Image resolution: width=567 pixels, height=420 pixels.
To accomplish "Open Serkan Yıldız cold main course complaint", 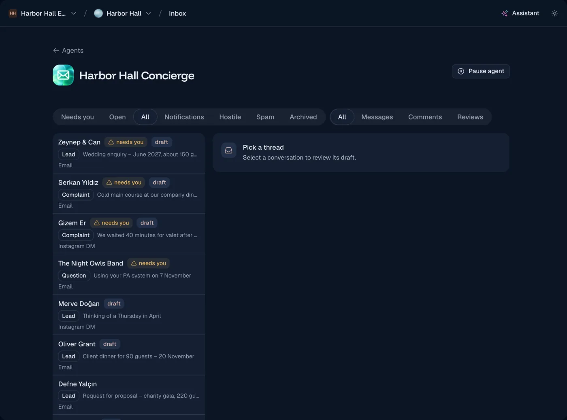I will 129,193.
